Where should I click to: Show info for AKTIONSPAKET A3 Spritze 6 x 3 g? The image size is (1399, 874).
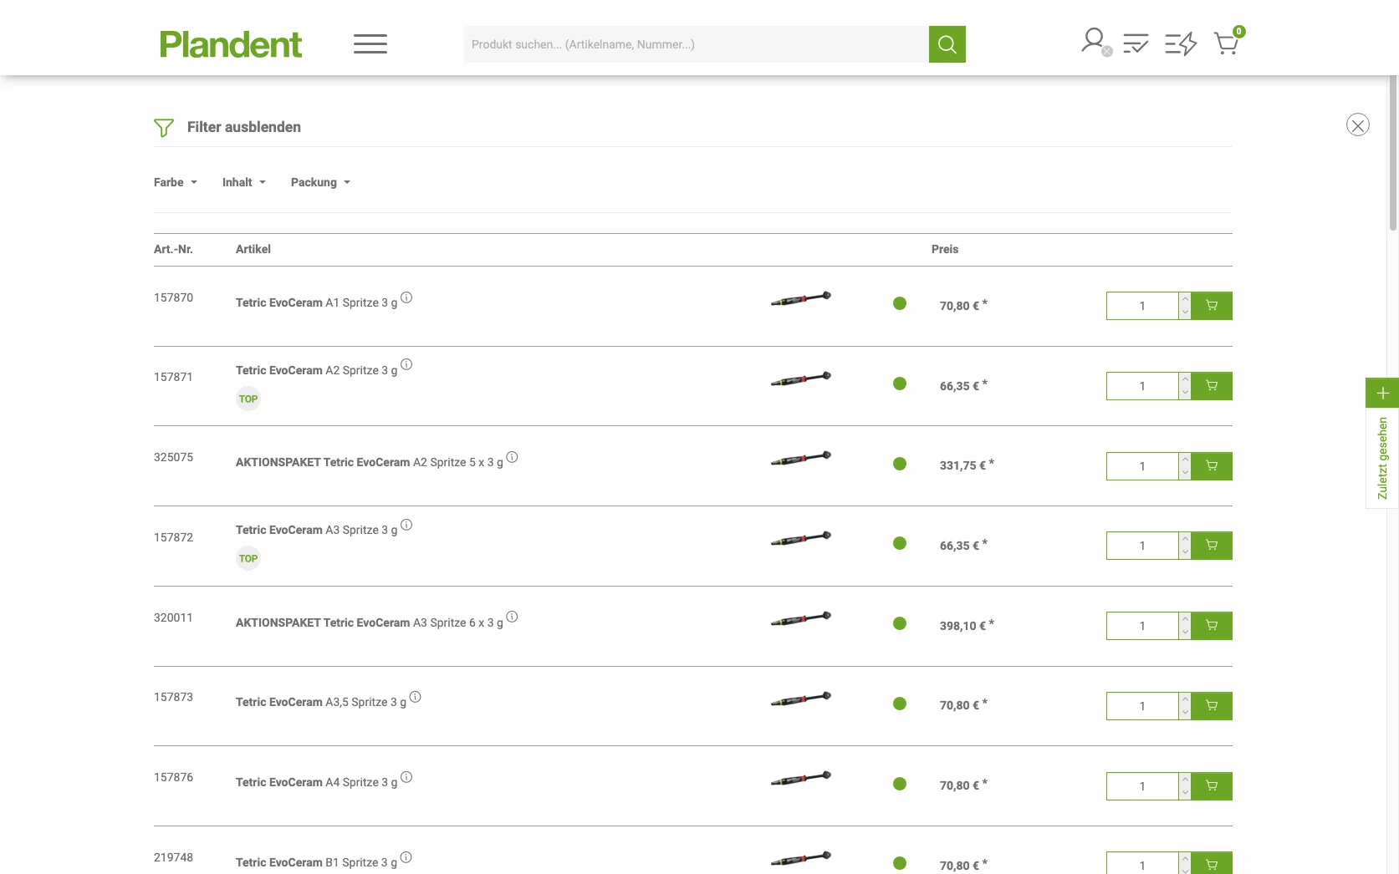(513, 617)
